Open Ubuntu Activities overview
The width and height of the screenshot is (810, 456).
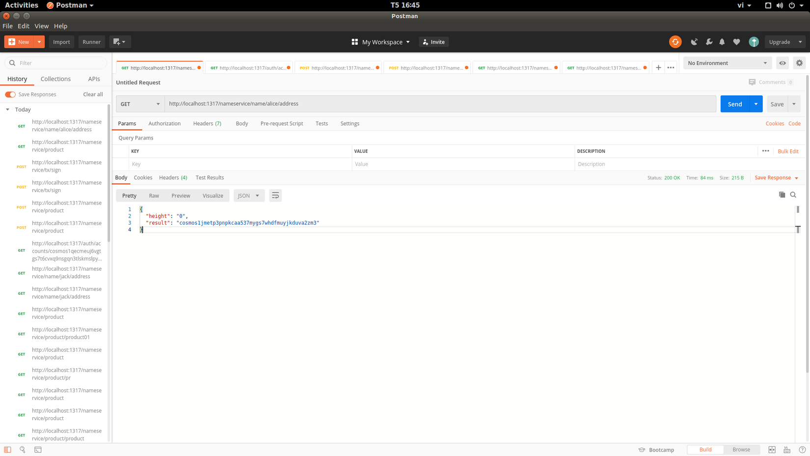coord(22,5)
